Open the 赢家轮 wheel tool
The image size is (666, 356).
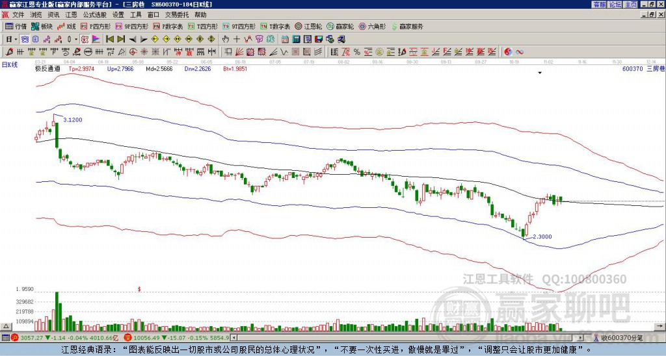[x=340, y=26]
